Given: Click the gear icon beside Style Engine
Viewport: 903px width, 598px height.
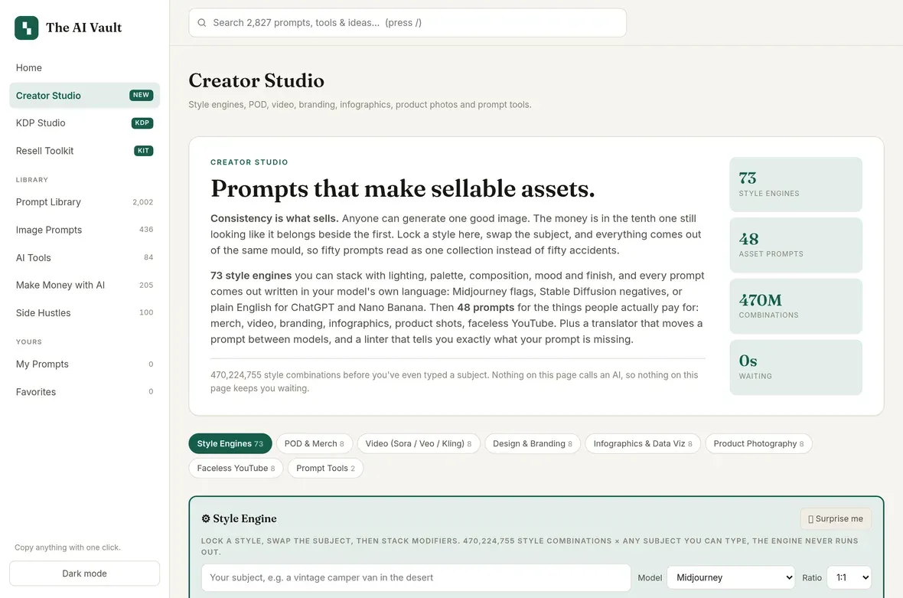Looking at the screenshot, I should 206,518.
